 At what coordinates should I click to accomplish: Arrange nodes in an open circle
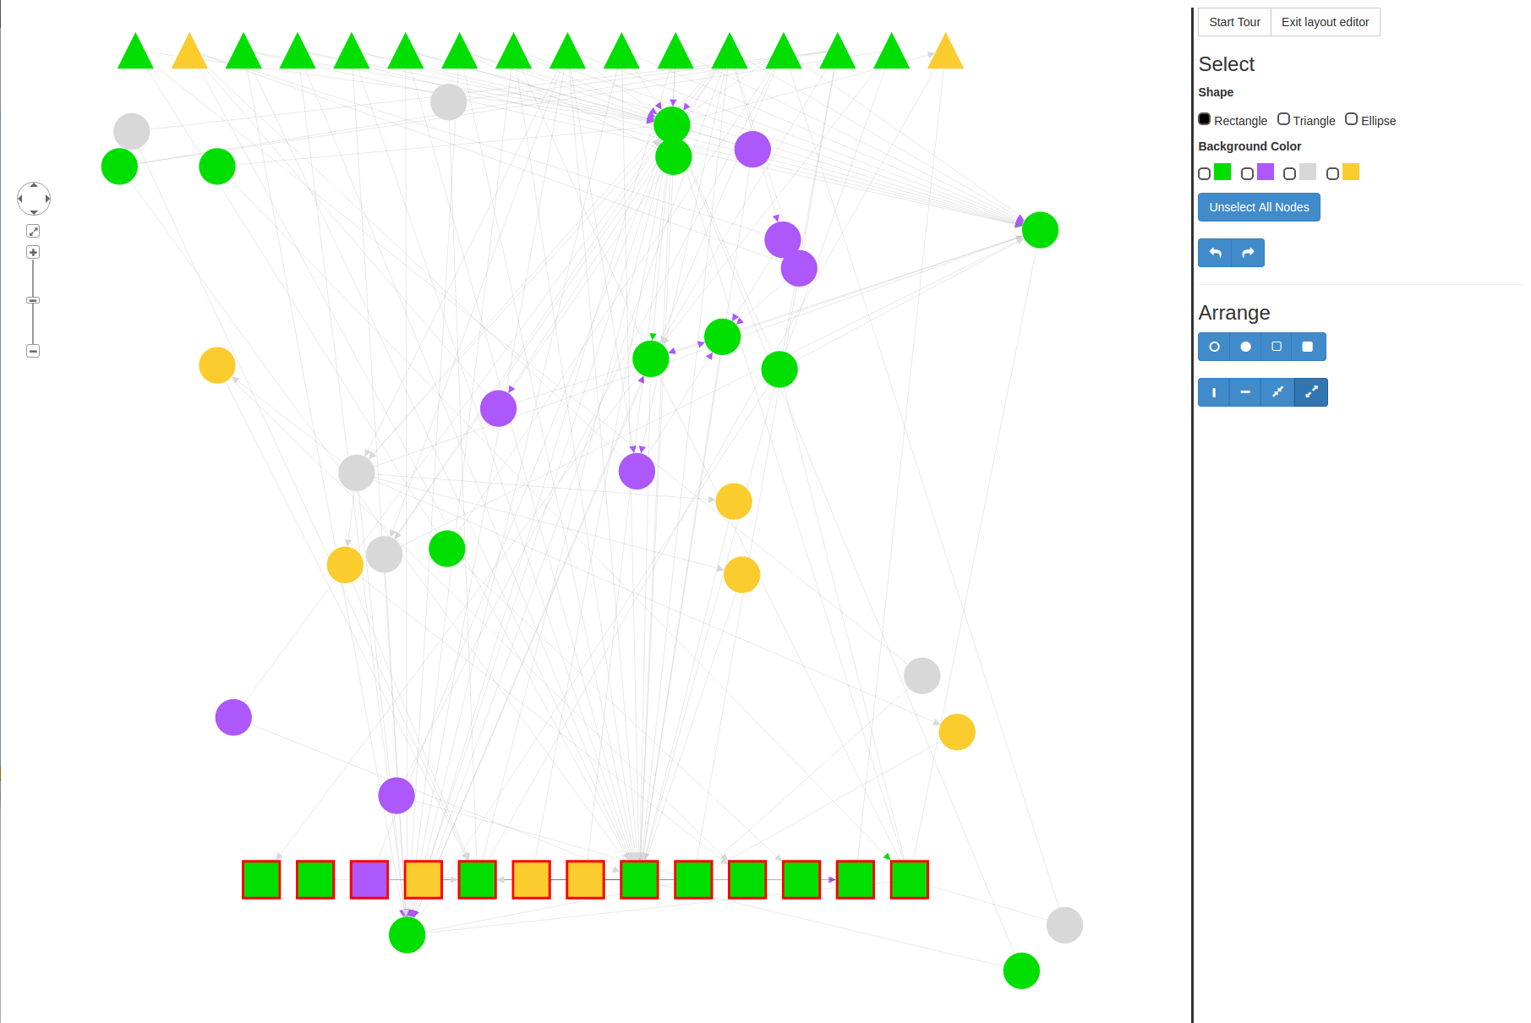coord(1214,347)
